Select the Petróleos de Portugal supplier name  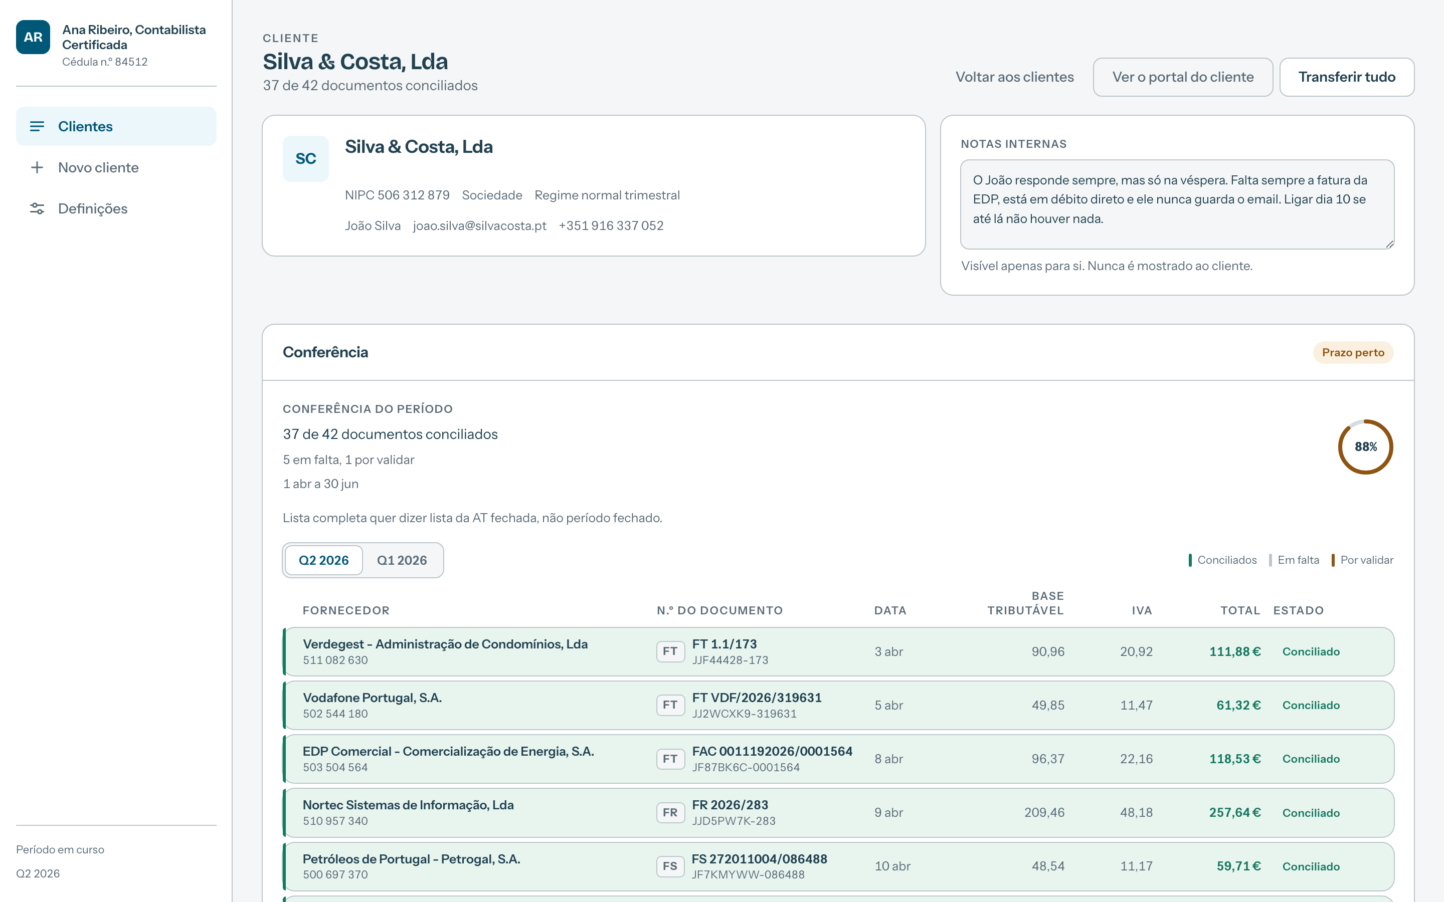411,859
